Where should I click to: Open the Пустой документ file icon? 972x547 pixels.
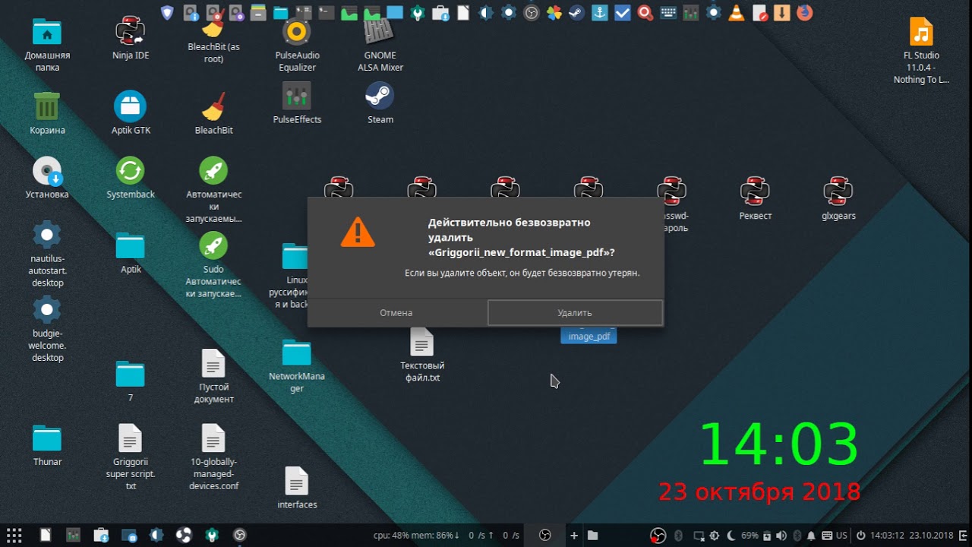click(213, 363)
